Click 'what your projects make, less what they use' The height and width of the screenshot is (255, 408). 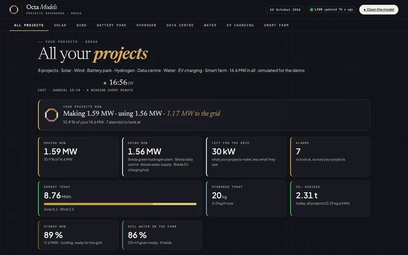(244, 162)
